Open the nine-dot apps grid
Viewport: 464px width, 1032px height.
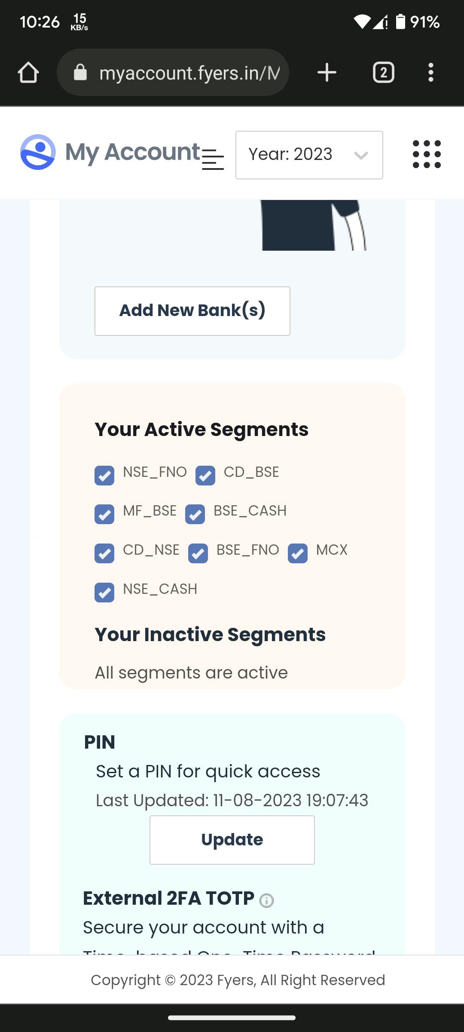(x=426, y=154)
